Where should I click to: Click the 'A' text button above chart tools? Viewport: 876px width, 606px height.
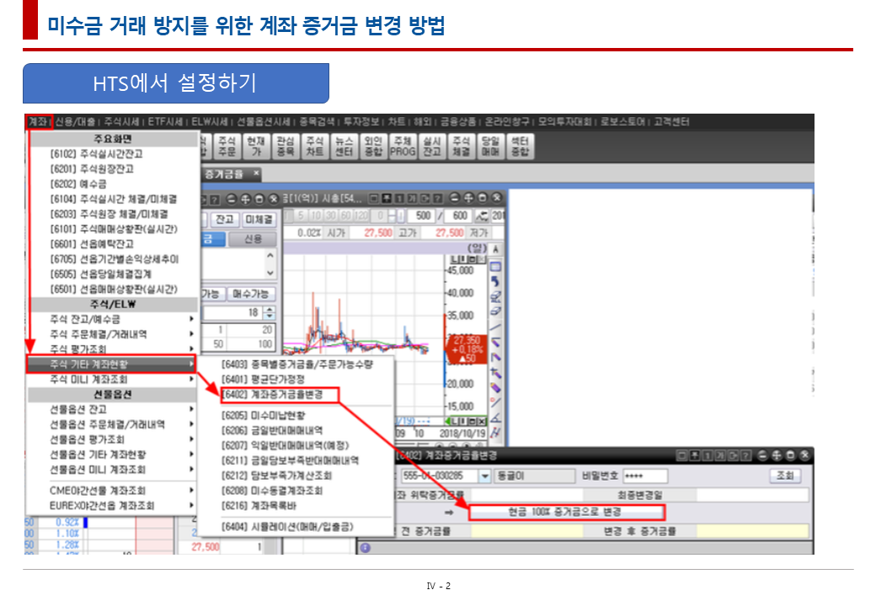tap(495, 249)
